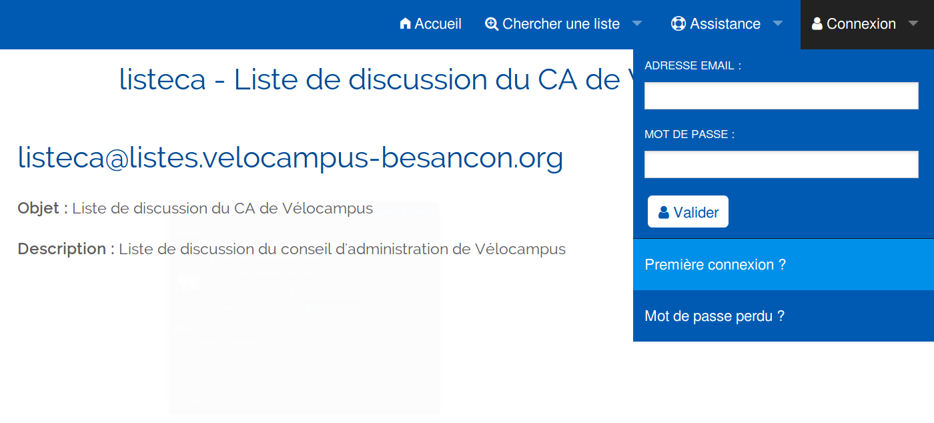The width and height of the screenshot is (934, 423).
Task: Open the Assistance menu label
Action: [x=725, y=24]
